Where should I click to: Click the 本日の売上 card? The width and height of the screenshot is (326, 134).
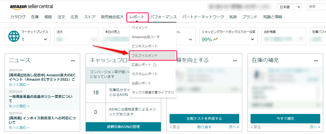click(116, 36)
